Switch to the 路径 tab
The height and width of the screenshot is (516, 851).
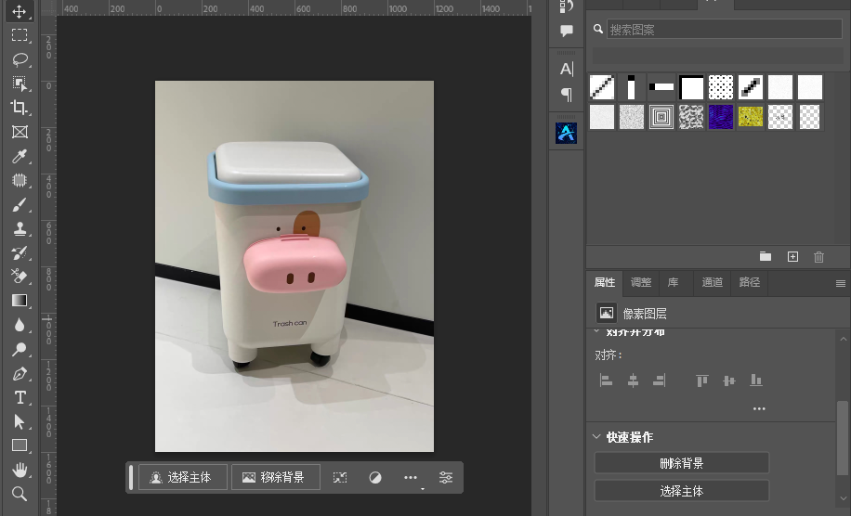750,282
